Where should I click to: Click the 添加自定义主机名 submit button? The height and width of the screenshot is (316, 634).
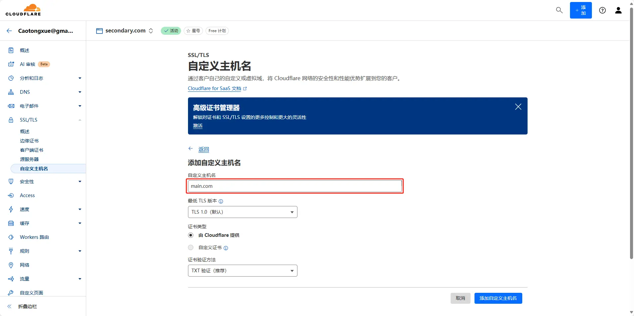click(498, 298)
